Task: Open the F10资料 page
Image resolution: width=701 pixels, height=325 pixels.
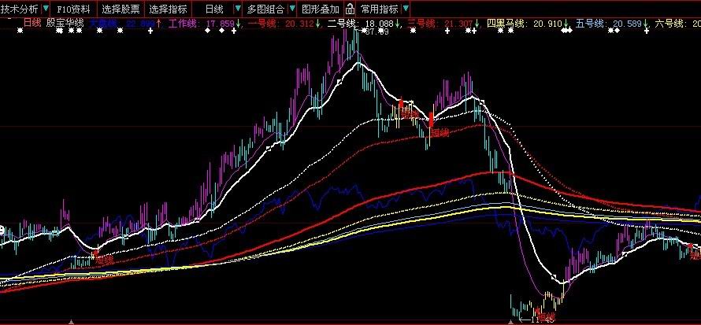Action: pos(73,9)
